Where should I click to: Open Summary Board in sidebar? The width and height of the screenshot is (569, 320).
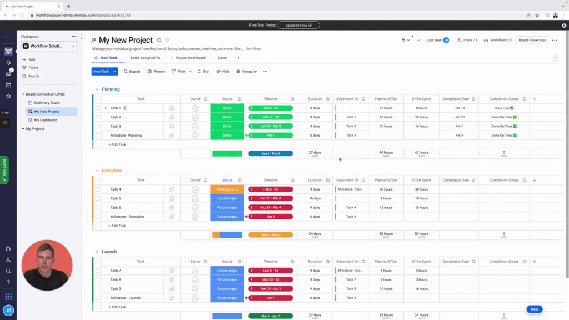[47, 103]
